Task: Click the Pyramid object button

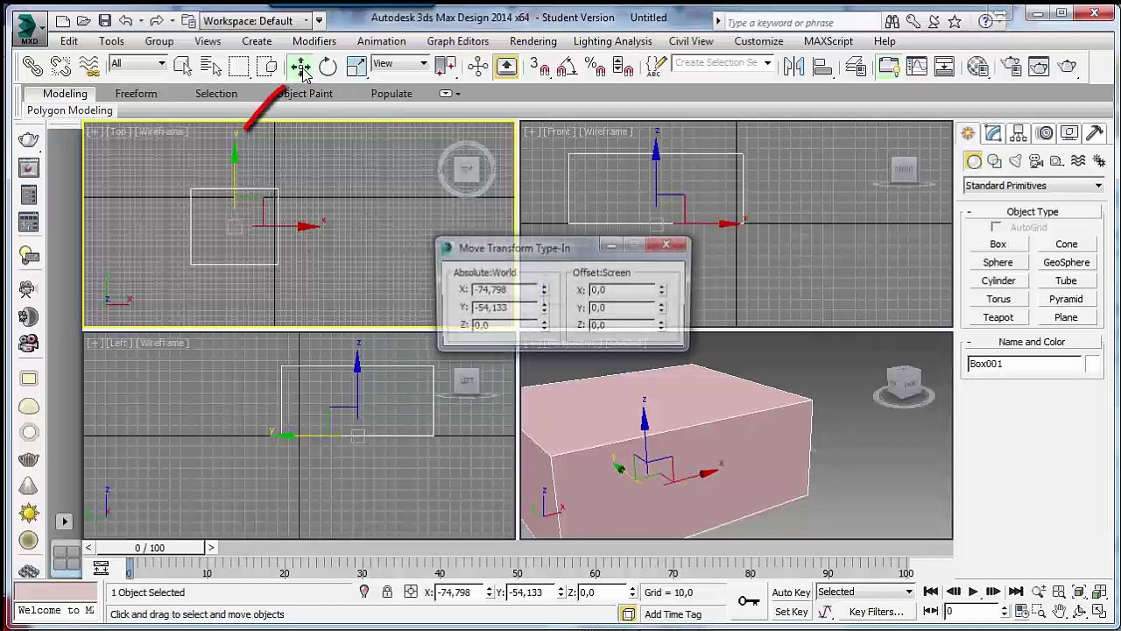Action: click(x=1066, y=300)
